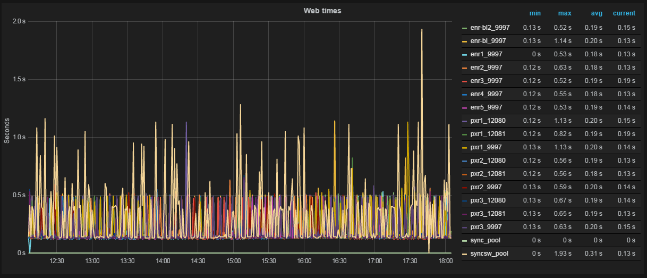Select the pxr3_9997 legend label
The height and width of the screenshot is (278, 647).
coord(487,227)
